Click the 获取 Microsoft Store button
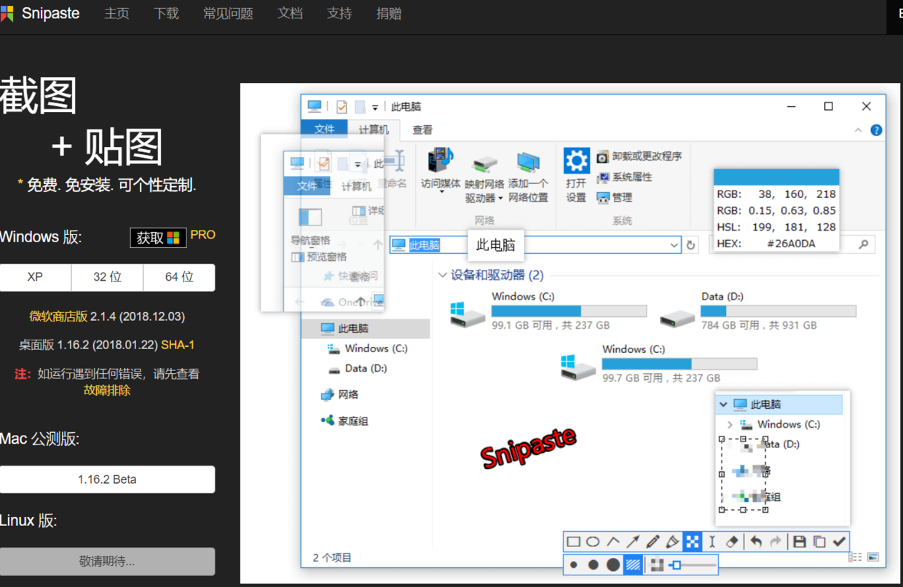The image size is (903, 587). point(158,238)
